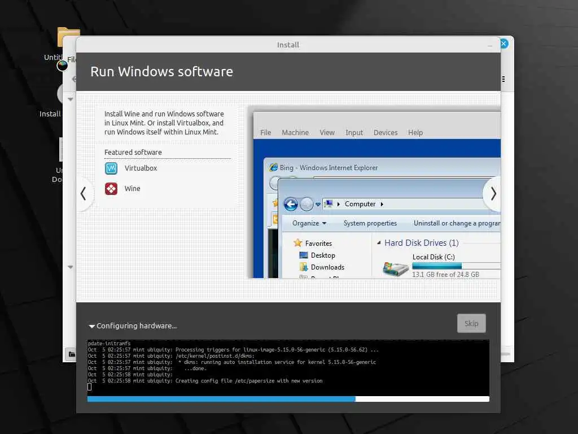Screen dimensions: 578x434
Task: Click the Internet Explorer logo icon
Action: [x=273, y=167]
